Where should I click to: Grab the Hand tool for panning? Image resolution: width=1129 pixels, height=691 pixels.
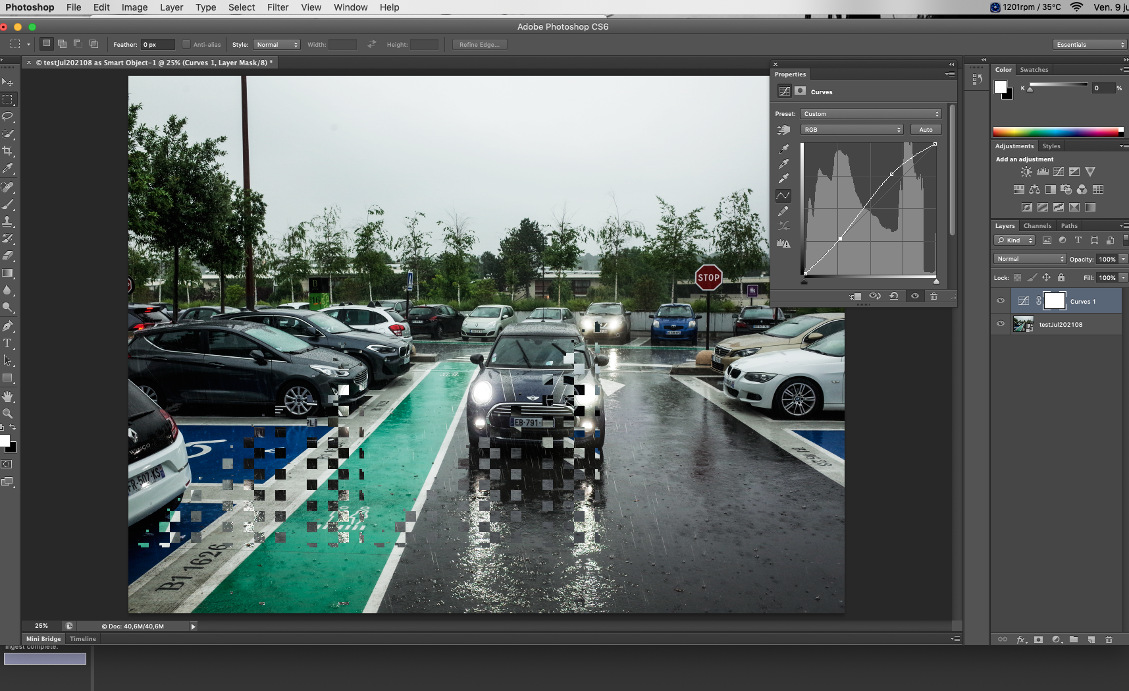click(x=9, y=397)
